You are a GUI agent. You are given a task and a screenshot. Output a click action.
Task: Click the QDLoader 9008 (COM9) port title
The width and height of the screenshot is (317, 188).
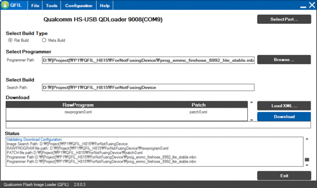click(x=103, y=19)
